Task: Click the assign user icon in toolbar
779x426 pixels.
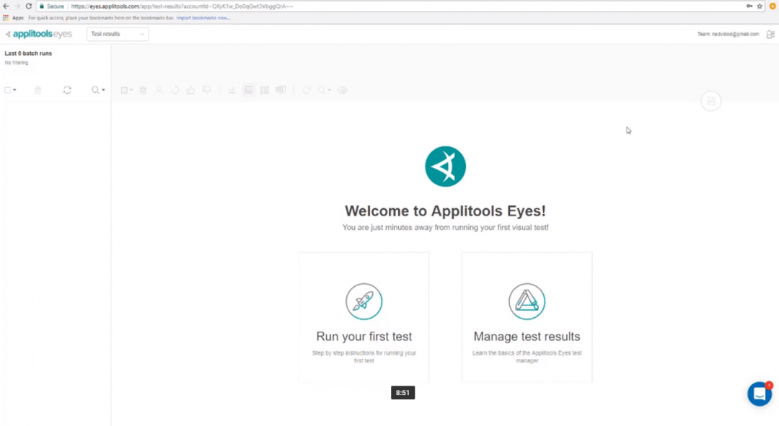Action: coord(159,89)
